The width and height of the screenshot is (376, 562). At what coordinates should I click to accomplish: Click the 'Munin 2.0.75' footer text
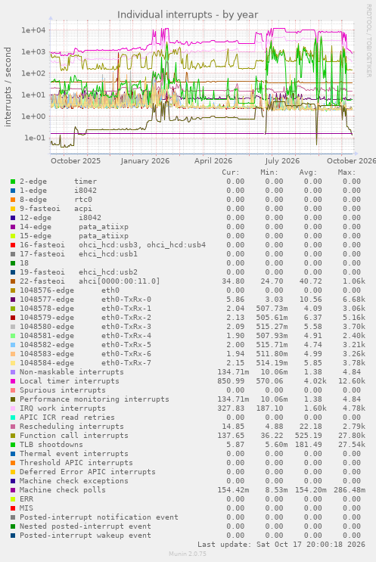[188, 554]
